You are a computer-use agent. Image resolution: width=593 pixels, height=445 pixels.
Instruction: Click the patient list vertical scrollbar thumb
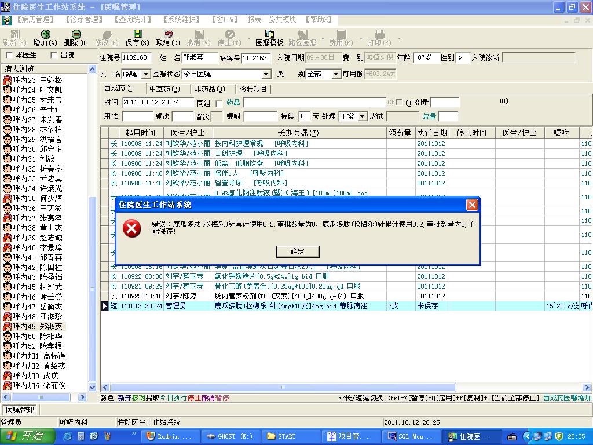click(x=92, y=289)
